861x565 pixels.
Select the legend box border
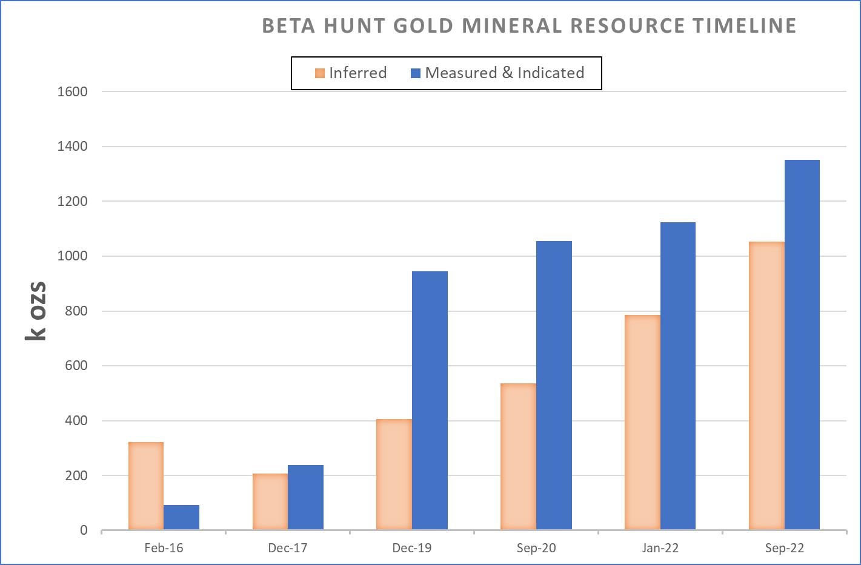click(447, 58)
